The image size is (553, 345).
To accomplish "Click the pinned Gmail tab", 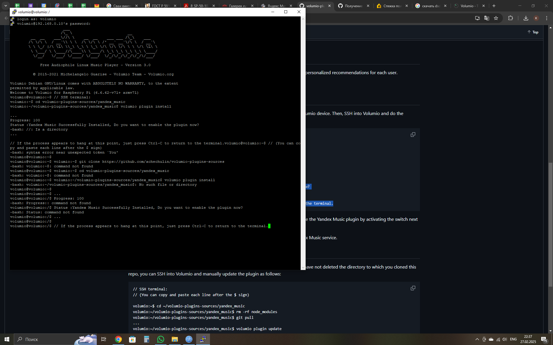I will pyautogui.click(x=97, y=6).
